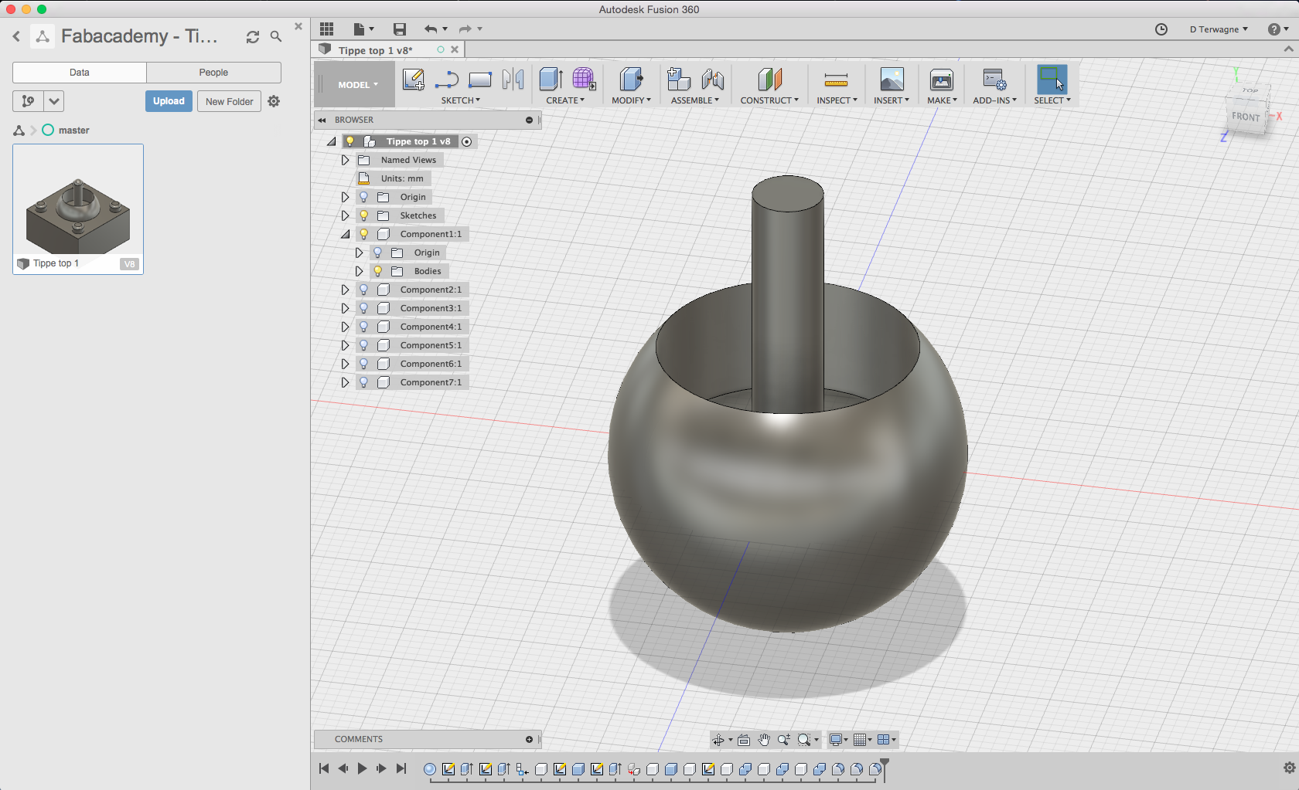Open the Tippe top 1 thumbnail
Screen dimensions: 1299x790
[78, 209]
